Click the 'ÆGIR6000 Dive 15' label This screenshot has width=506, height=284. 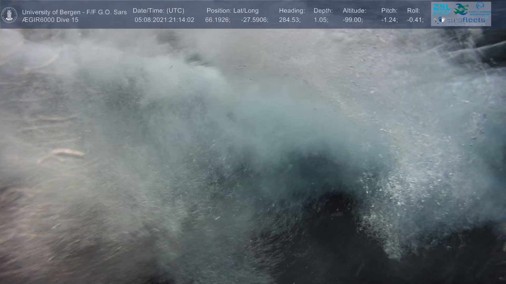pyautogui.click(x=50, y=20)
